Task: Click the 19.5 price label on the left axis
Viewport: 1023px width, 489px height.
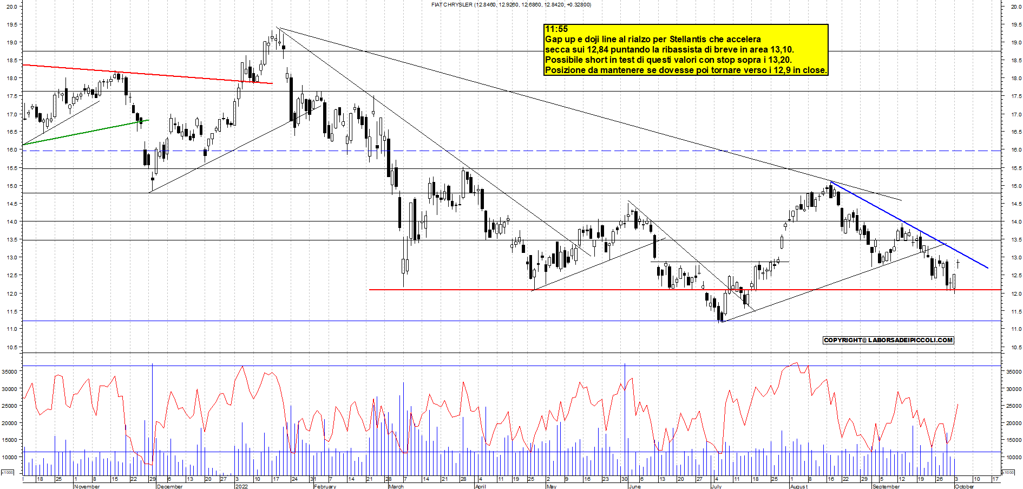Action: click(11, 24)
